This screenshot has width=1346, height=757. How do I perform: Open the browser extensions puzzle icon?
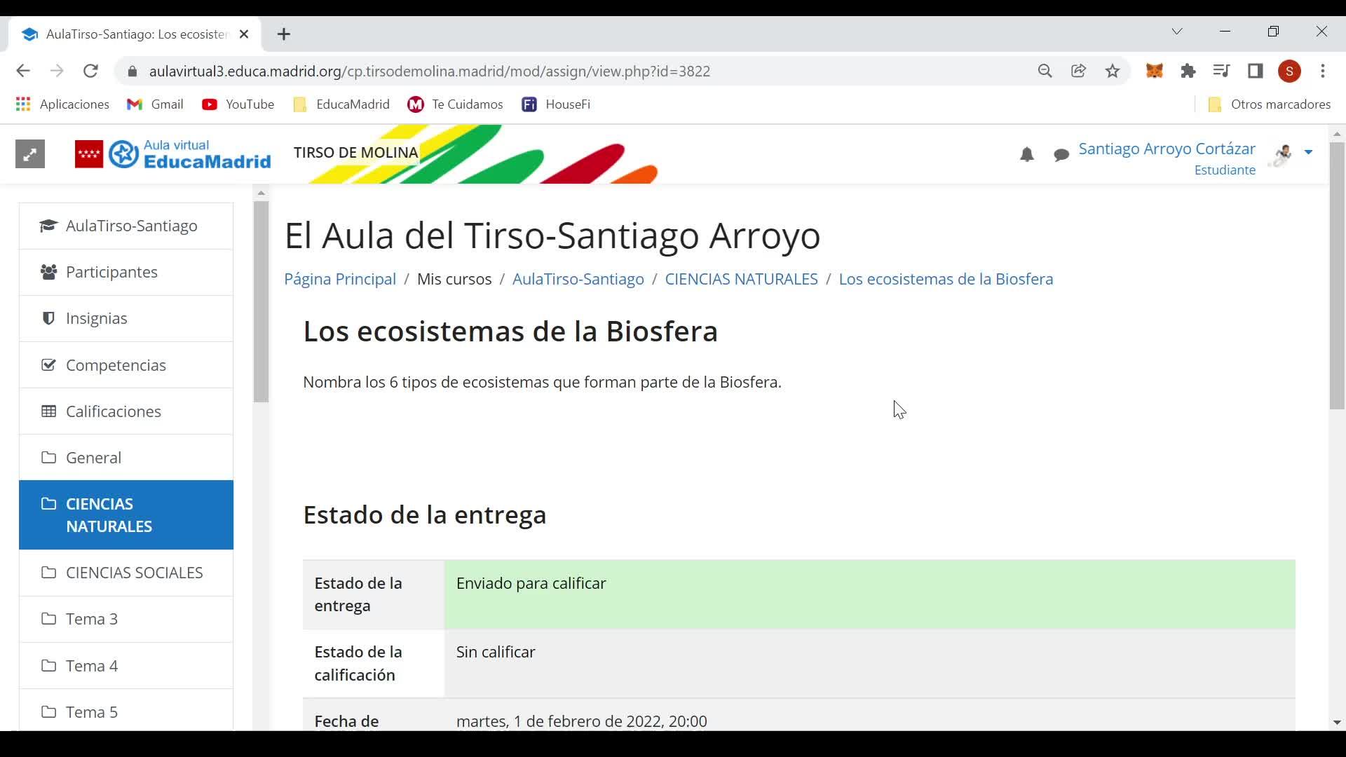tap(1188, 71)
